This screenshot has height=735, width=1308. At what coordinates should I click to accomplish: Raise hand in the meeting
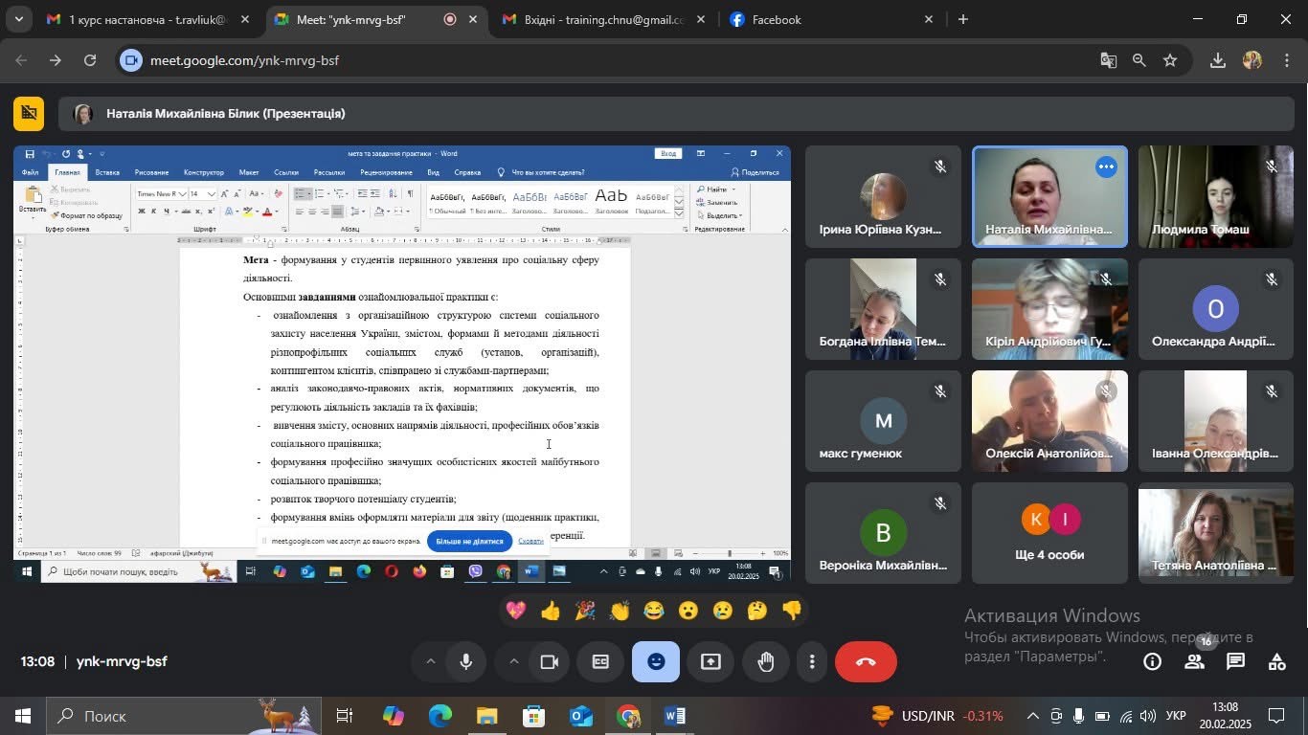[x=766, y=662]
